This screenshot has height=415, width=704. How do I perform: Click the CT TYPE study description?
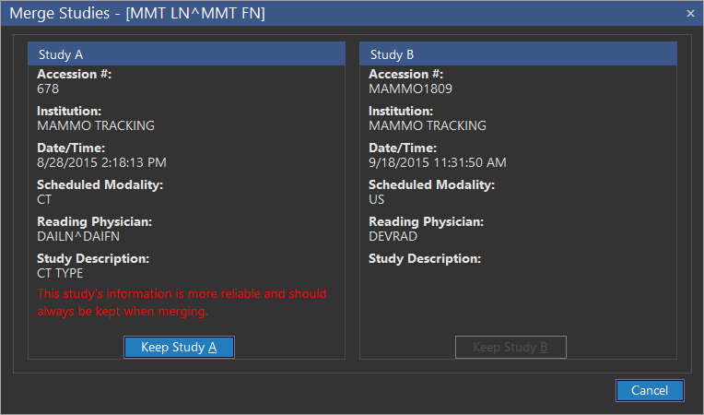(60, 273)
